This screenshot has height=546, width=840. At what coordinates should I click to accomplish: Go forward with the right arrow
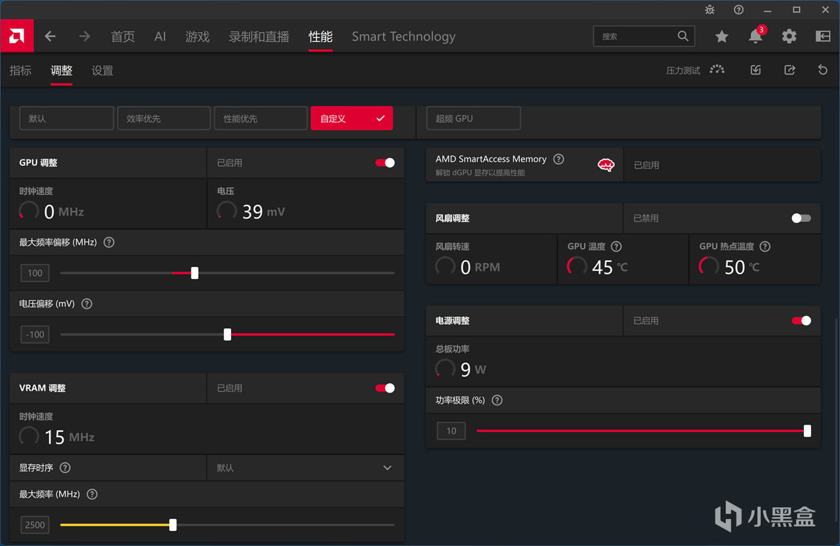[x=85, y=37]
